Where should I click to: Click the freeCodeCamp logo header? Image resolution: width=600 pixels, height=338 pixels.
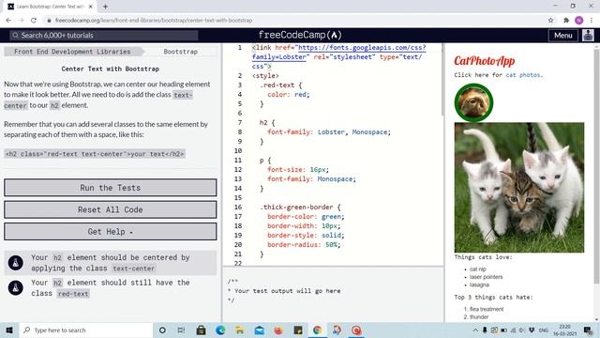coord(300,35)
